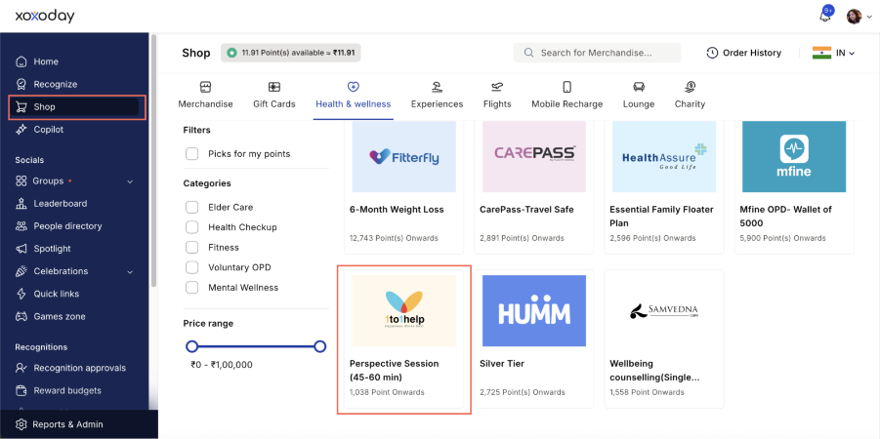
Task: Open the 1to1help product image
Action: pyautogui.click(x=404, y=310)
